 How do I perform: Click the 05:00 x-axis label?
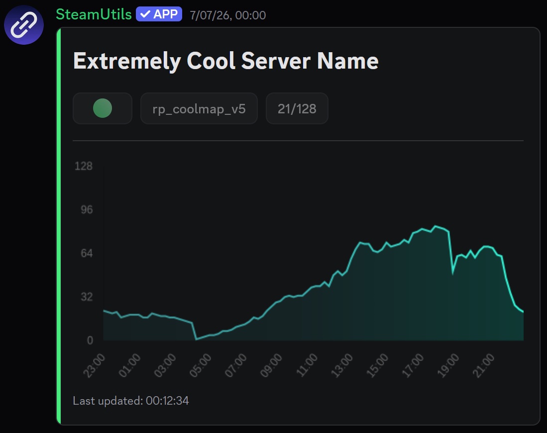click(x=200, y=365)
